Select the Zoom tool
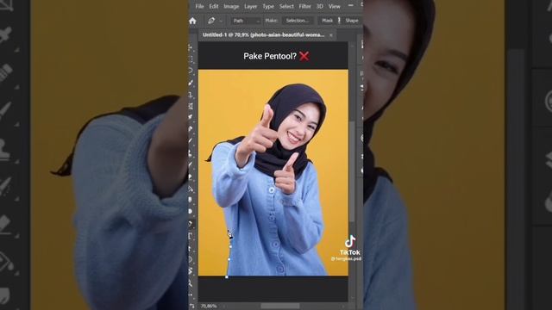Viewport: 552px width, 310px height. 191,283
